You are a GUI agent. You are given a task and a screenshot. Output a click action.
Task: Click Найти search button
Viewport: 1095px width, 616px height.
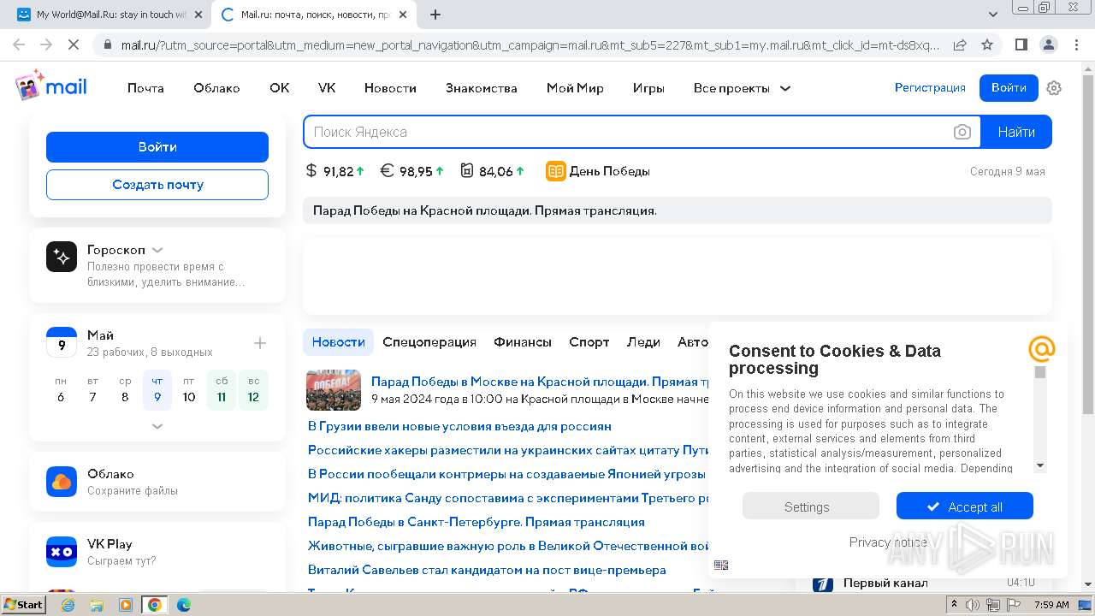click(x=1016, y=132)
